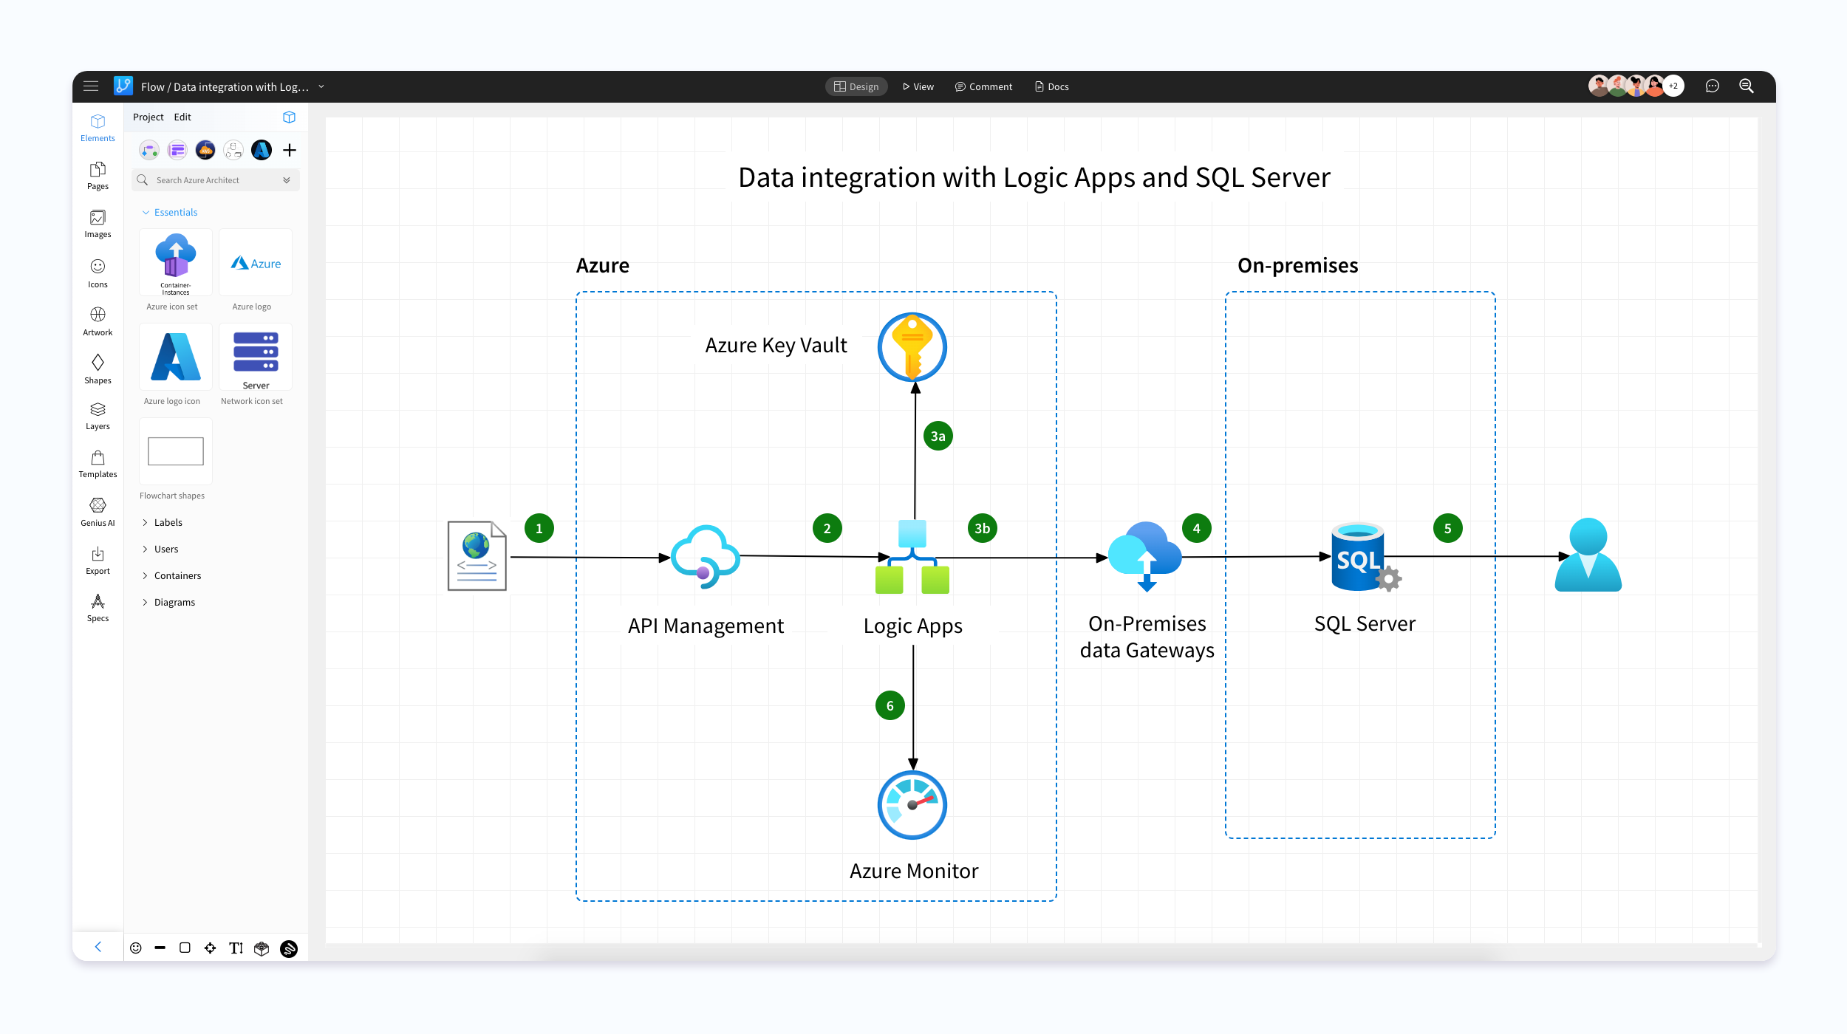
Task: Select the web document icon on canvas
Action: [x=477, y=555]
